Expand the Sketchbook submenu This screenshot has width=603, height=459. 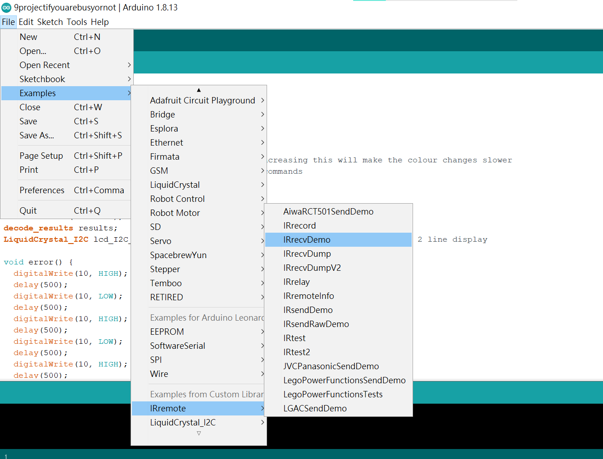click(67, 79)
